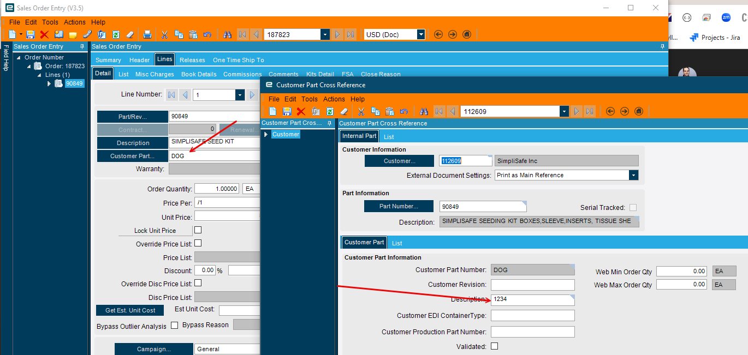Image resolution: width=748 pixels, height=355 pixels.
Task: Open the customer ID 112609 toolbar dropdown
Action: 565,111
